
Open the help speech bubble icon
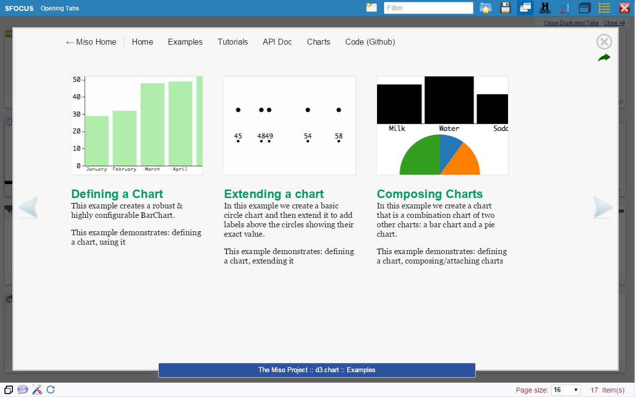click(22, 390)
